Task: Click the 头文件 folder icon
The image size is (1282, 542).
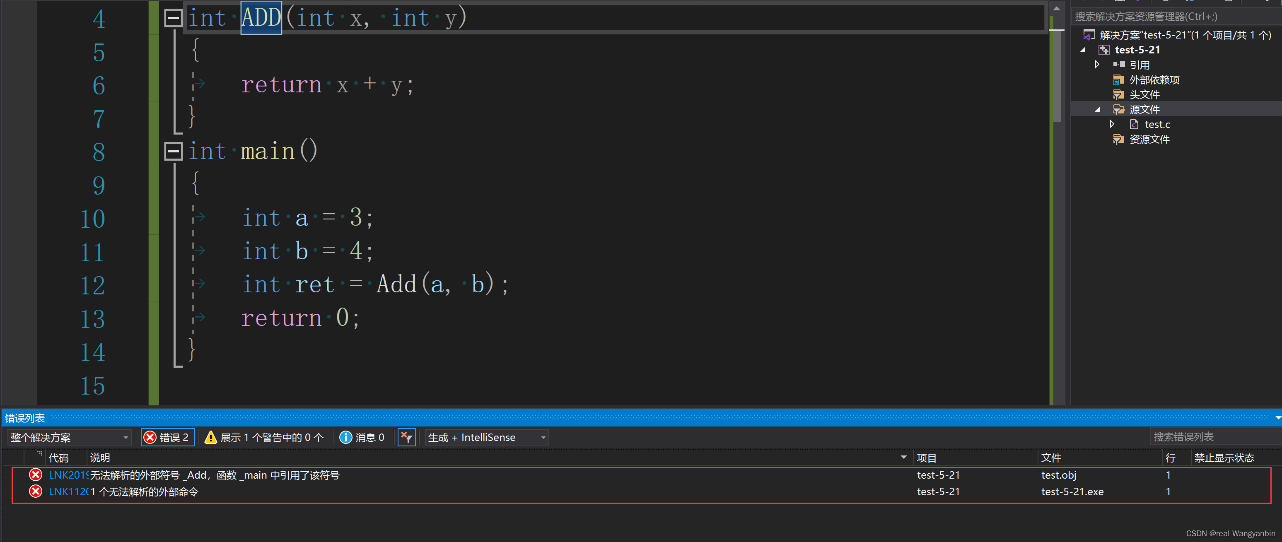Action: (x=1119, y=94)
